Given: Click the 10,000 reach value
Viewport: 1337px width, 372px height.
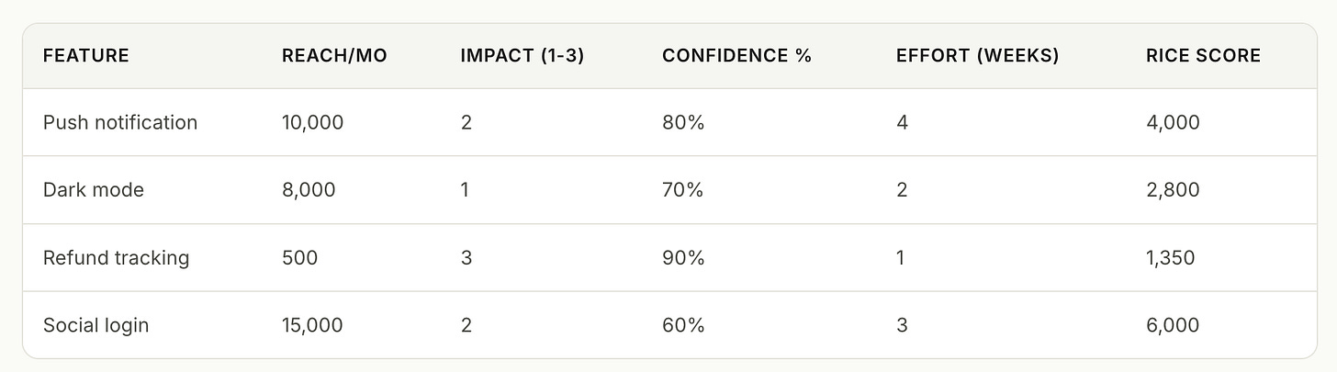Looking at the screenshot, I should click(x=312, y=122).
